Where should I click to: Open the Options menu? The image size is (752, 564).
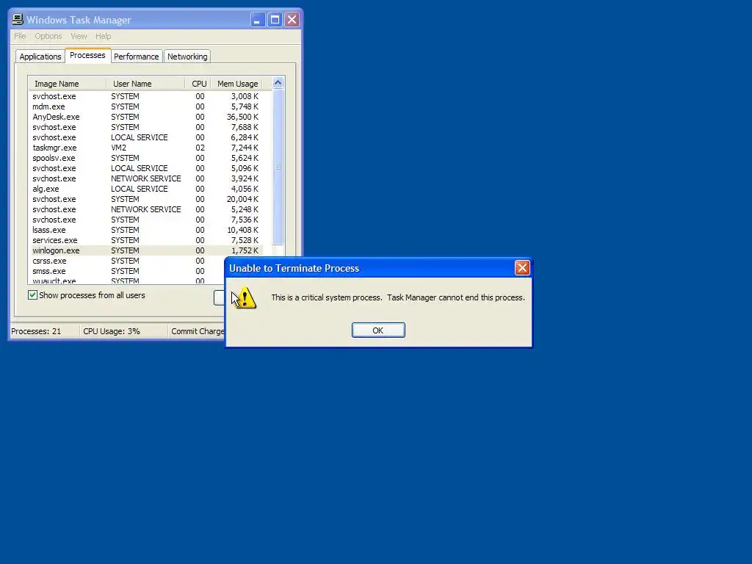(48, 36)
